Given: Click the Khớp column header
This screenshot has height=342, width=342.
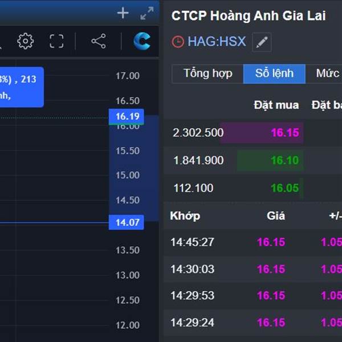Looking at the screenshot, I should click(185, 216).
